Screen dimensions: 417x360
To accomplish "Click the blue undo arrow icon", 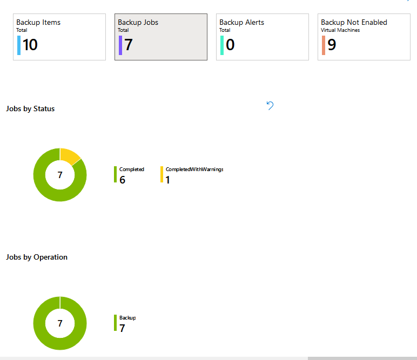I will click(x=270, y=106).
